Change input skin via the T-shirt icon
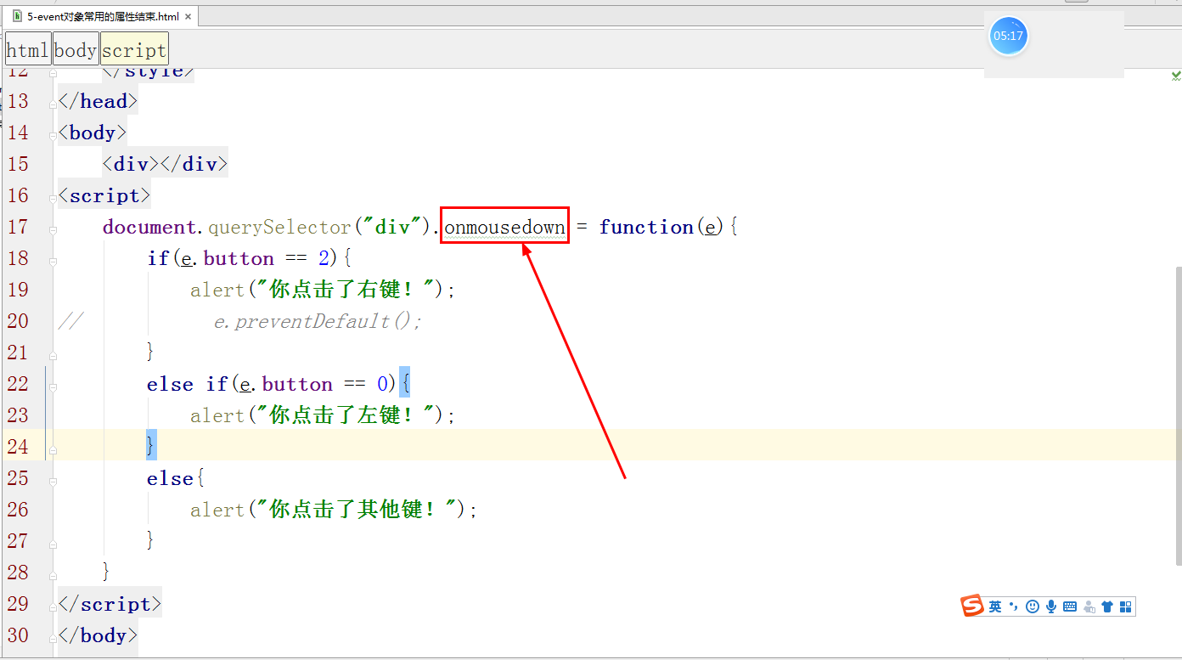 click(1107, 606)
